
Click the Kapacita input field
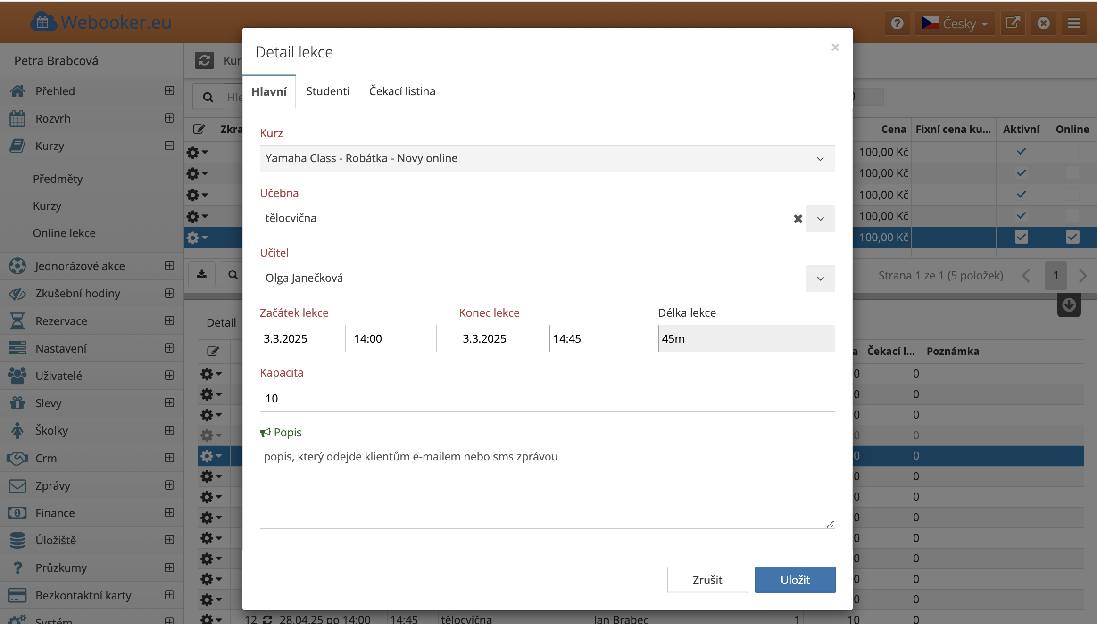547,398
